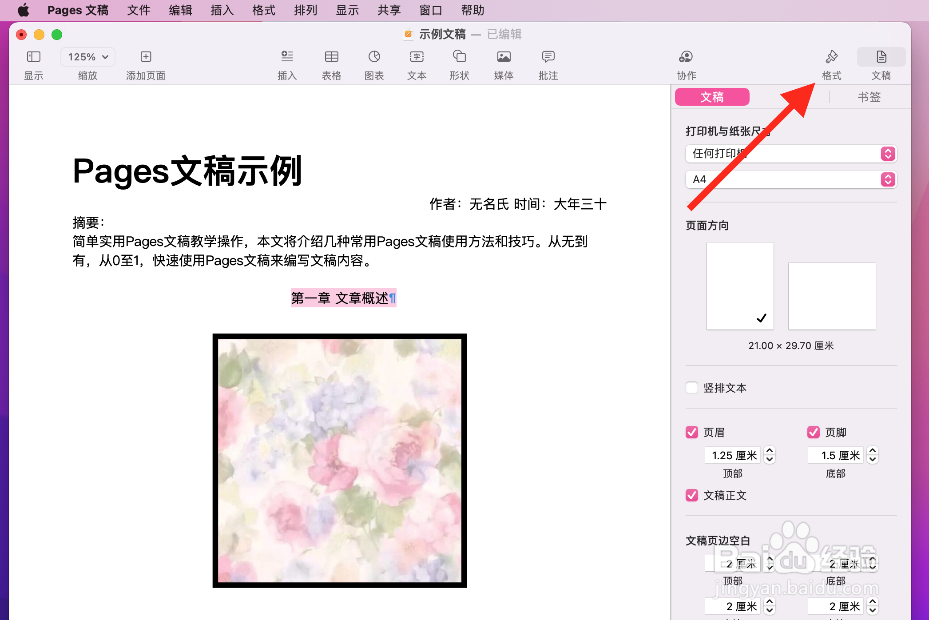The height and width of the screenshot is (620, 929).
Task: Open the 窗口 menu
Action: pyautogui.click(x=431, y=10)
